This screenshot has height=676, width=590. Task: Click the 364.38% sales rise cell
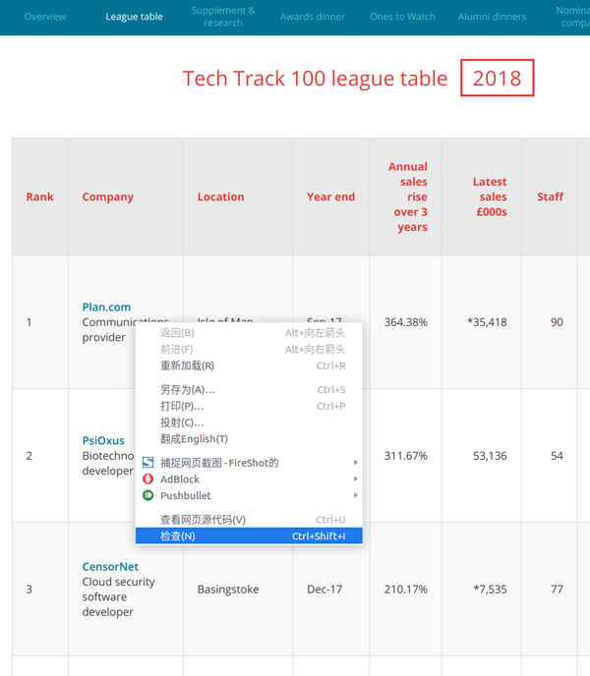pos(406,322)
